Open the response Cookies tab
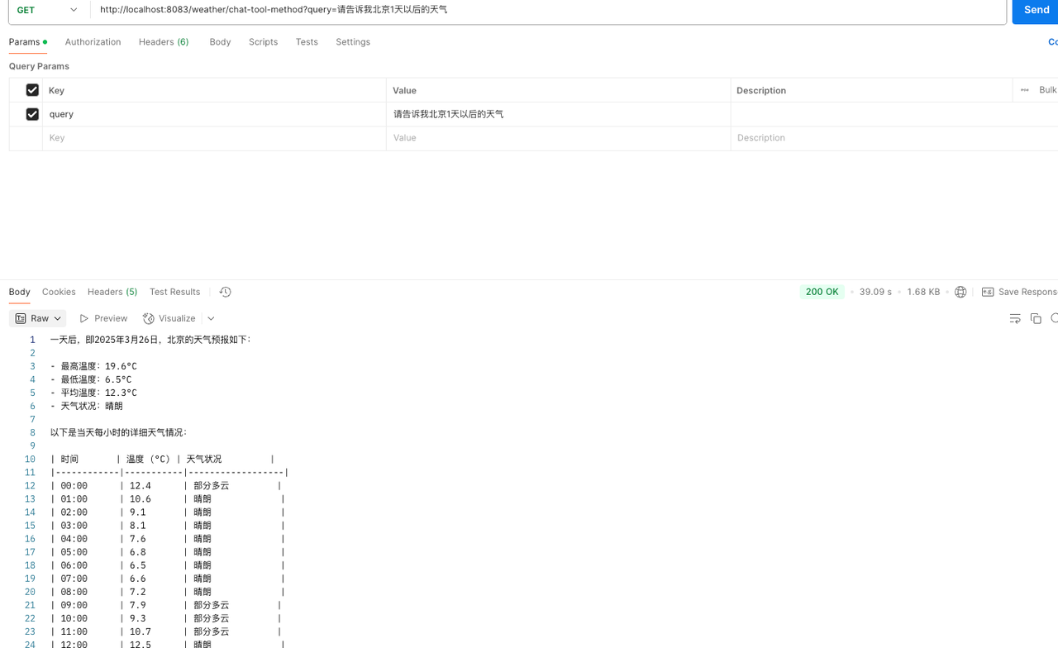 tap(59, 292)
